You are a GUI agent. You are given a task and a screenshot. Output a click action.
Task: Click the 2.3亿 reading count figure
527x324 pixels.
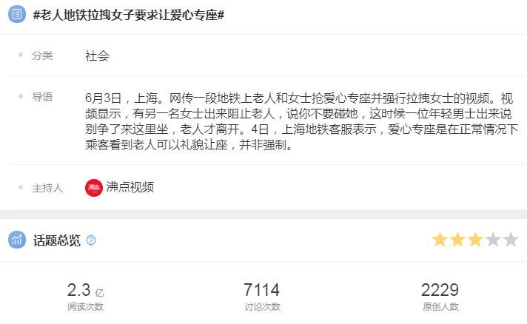pos(85,290)
